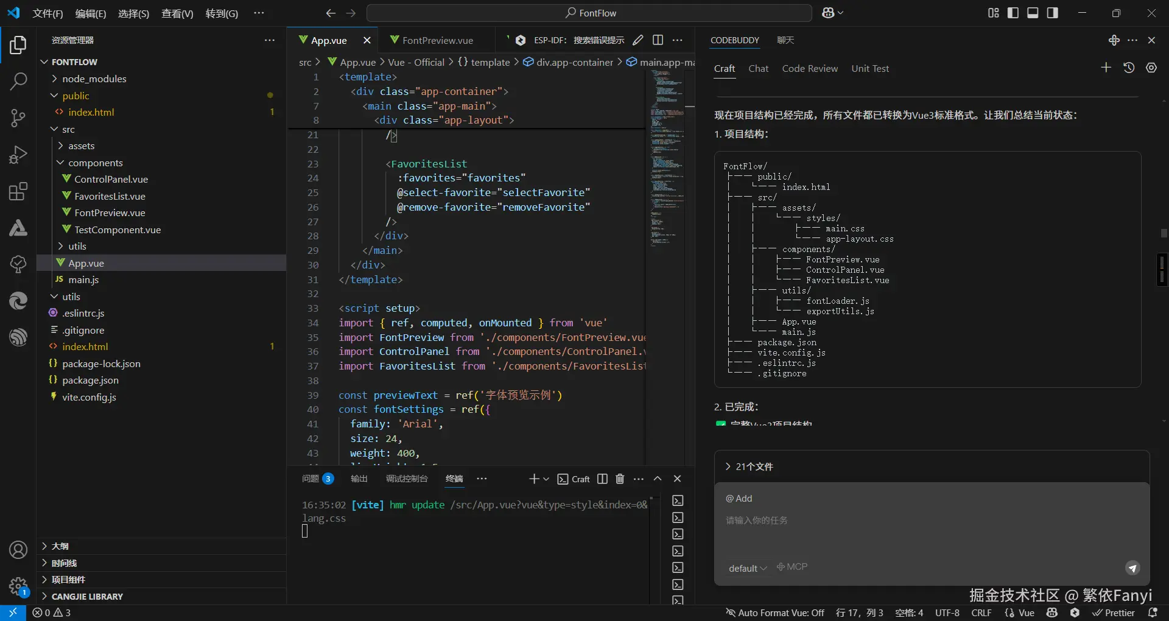Screen dimensions: 1169x621
Task: Click the MCP button in chat input
Action: 792,567
